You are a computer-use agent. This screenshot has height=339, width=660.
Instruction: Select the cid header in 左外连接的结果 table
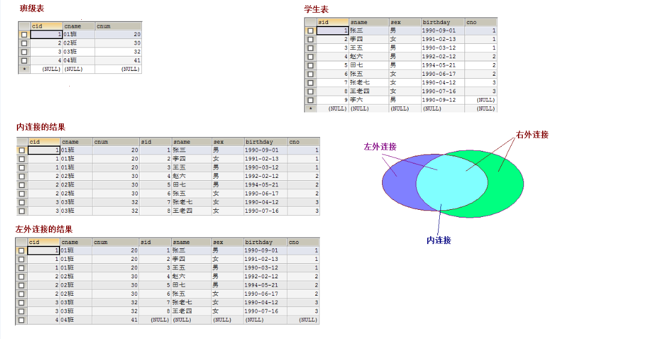(x=43, y=242)
